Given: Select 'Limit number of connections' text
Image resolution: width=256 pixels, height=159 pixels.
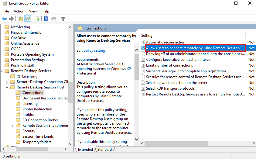Looking at the screenshot, I should point(169,65).
